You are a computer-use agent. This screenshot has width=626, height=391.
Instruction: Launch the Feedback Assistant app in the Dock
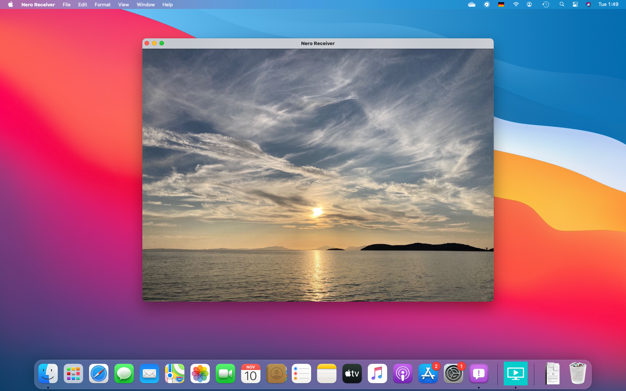(x=478, y=374)
